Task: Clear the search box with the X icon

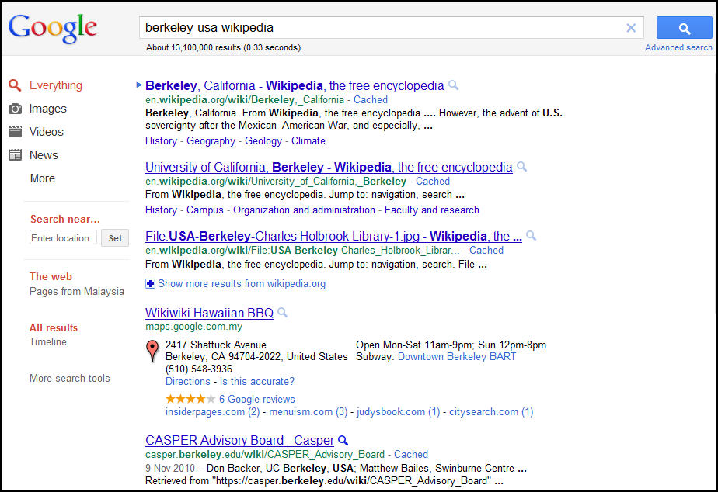Action: (631, 28)
